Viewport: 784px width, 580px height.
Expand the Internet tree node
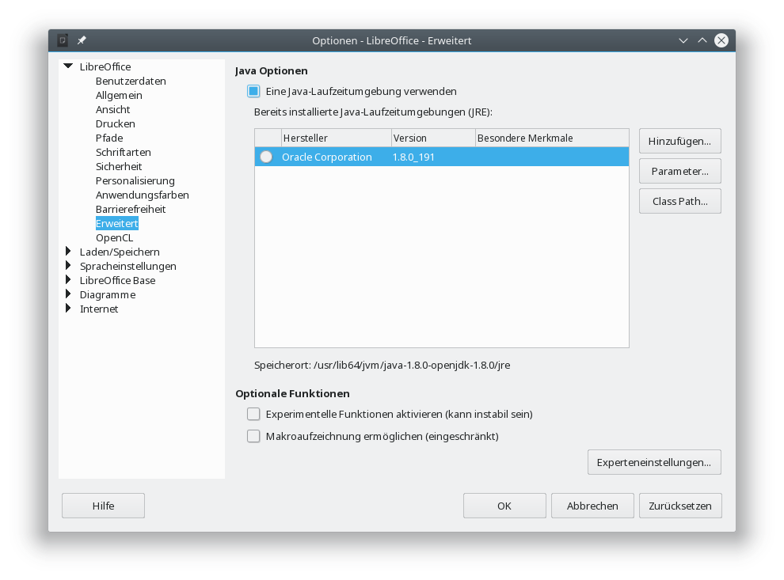click(x=68, y=309)
